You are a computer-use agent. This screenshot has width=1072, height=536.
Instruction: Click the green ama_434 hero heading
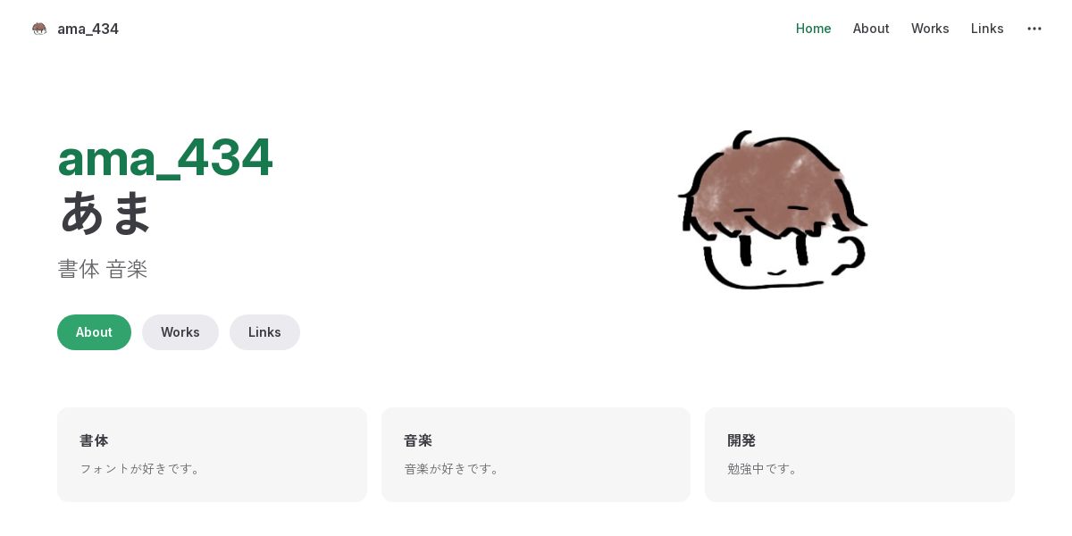tap(165, 158)
